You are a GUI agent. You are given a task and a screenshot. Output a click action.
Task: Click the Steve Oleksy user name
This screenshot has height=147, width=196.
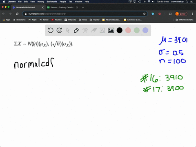[177, 2]
